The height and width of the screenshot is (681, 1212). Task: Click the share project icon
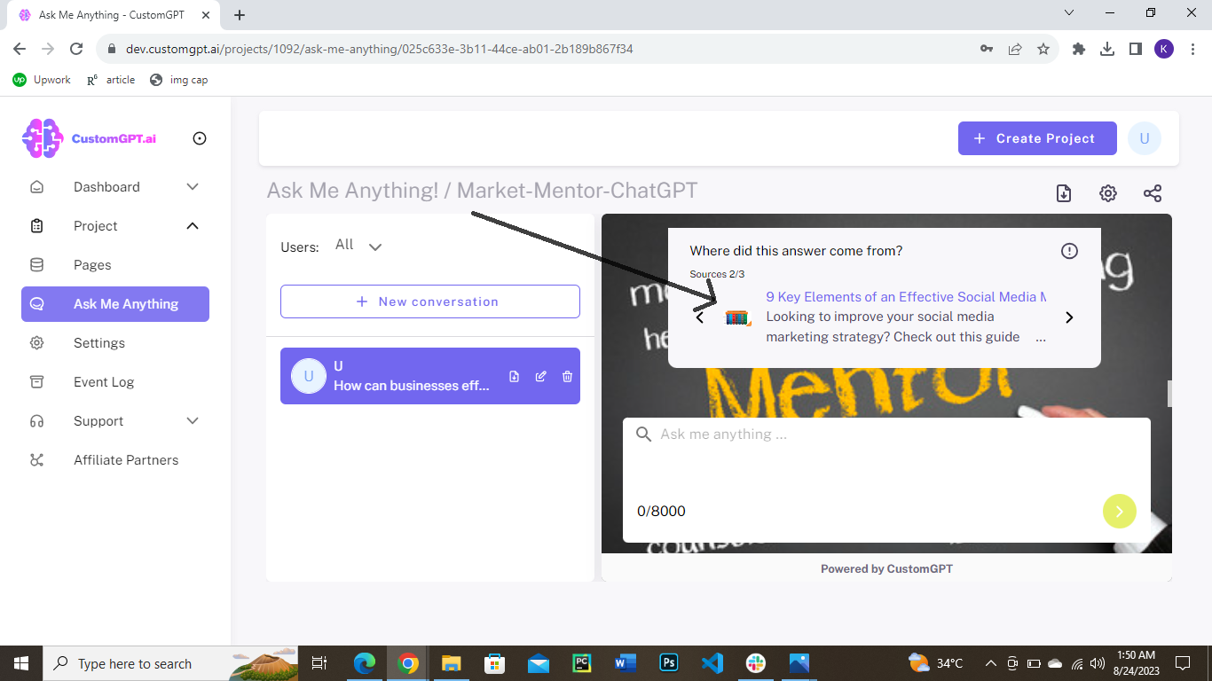[x=1153, y=193]
